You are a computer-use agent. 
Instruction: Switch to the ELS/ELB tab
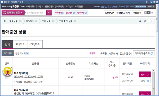[x=20, y=44]
